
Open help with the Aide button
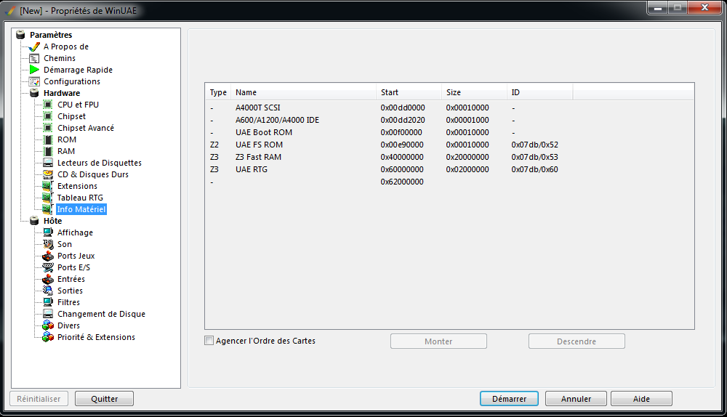click(x=641, y=398)
